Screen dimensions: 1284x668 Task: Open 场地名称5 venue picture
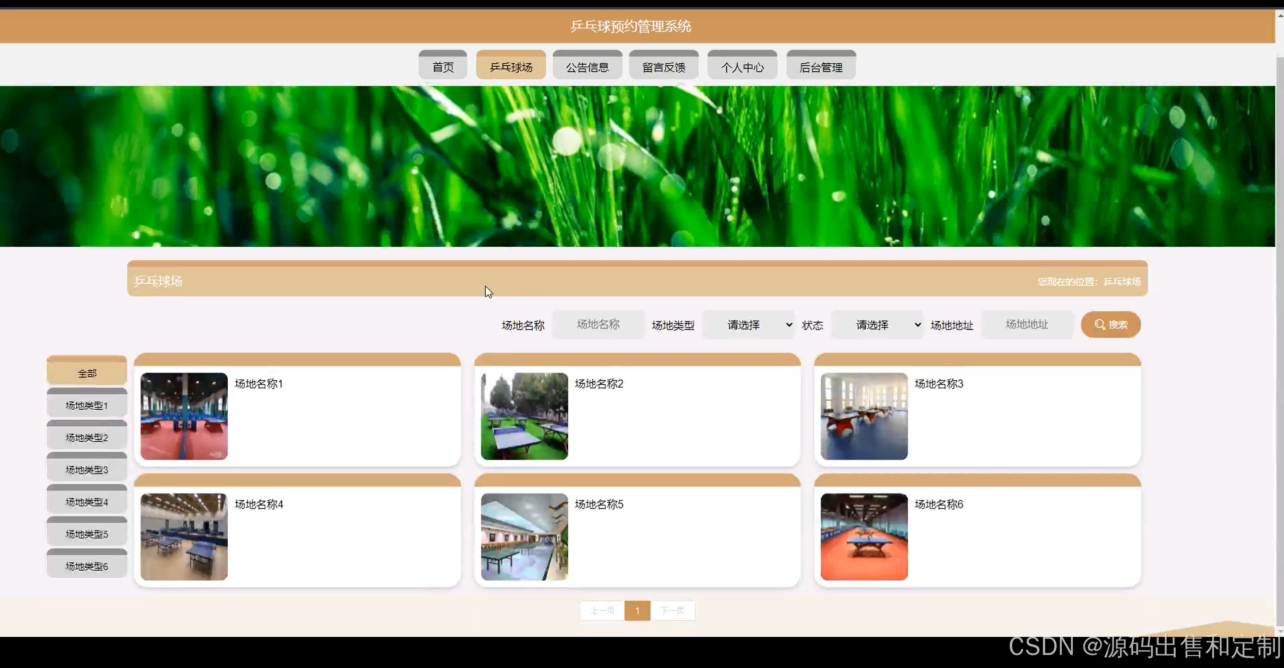pyautogui.click(x=524, y=537)
